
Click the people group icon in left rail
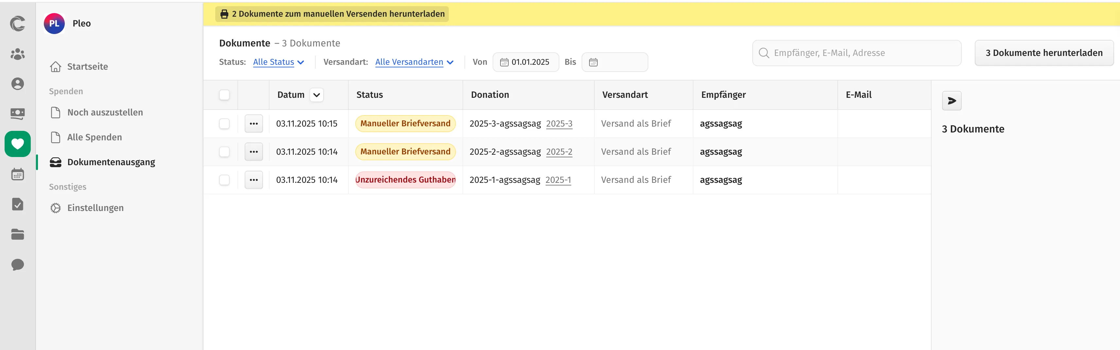(17, 54)
